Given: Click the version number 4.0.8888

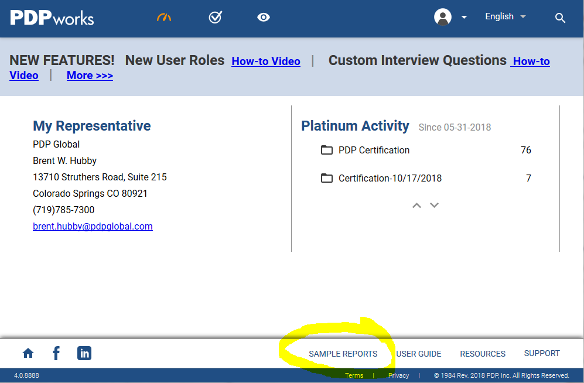Looking at the screenshot, I should 26,375.
